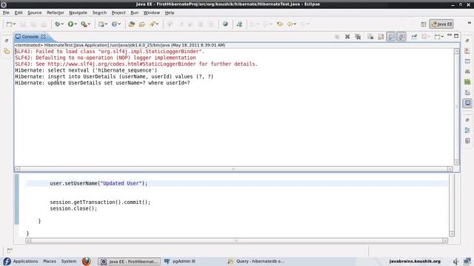Toggle Show Console on standard out change
Viewport: 474px width, 266px height.
(x=391, y=36)
